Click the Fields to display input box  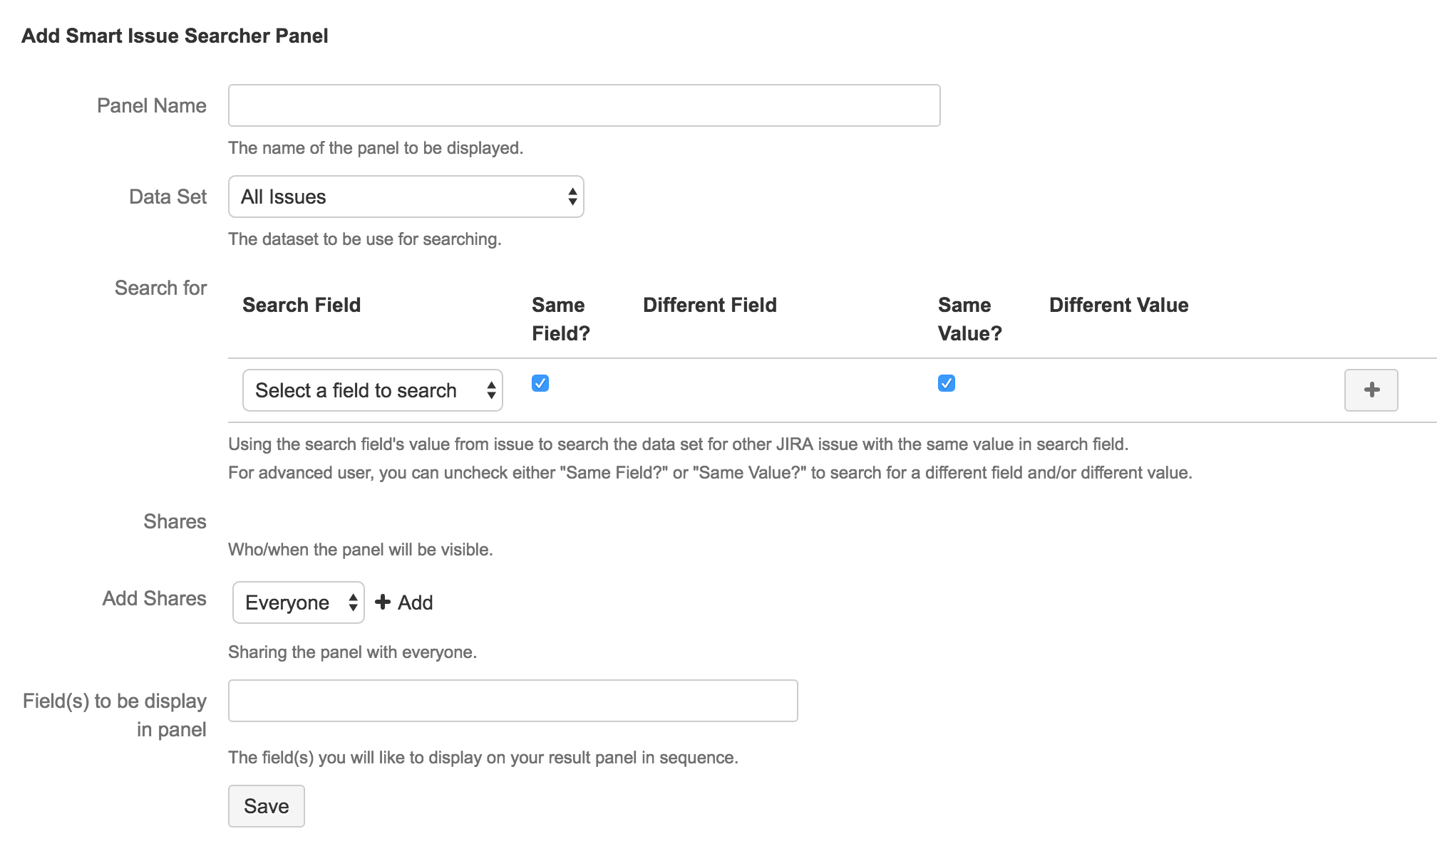[512, 700]
